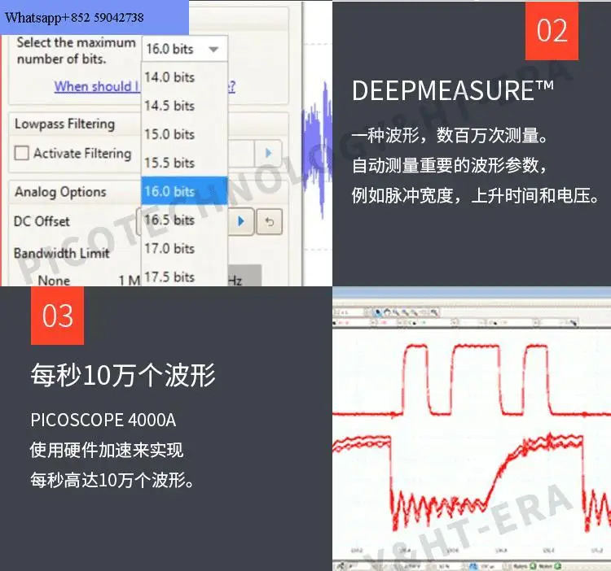This screenshot has height=571, width=611.
Task: Select the None bandwidth limit option
Action: (54, 280)
